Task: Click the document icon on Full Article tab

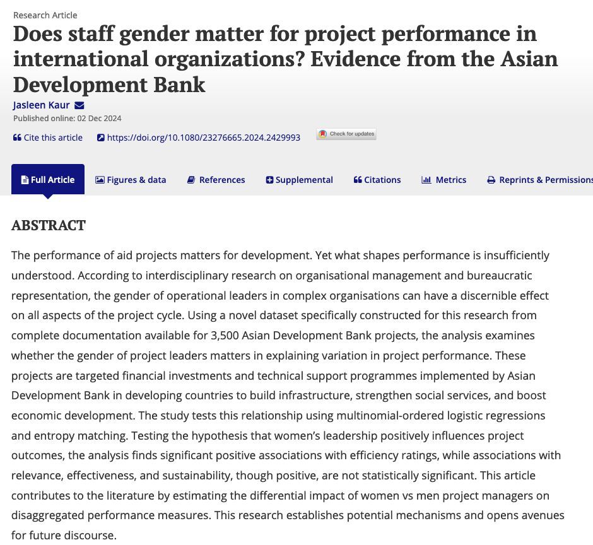Action: [25, 180]
